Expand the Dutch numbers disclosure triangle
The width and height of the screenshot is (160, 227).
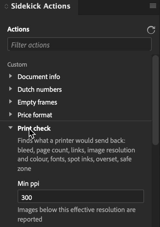[x=11, y=89]
